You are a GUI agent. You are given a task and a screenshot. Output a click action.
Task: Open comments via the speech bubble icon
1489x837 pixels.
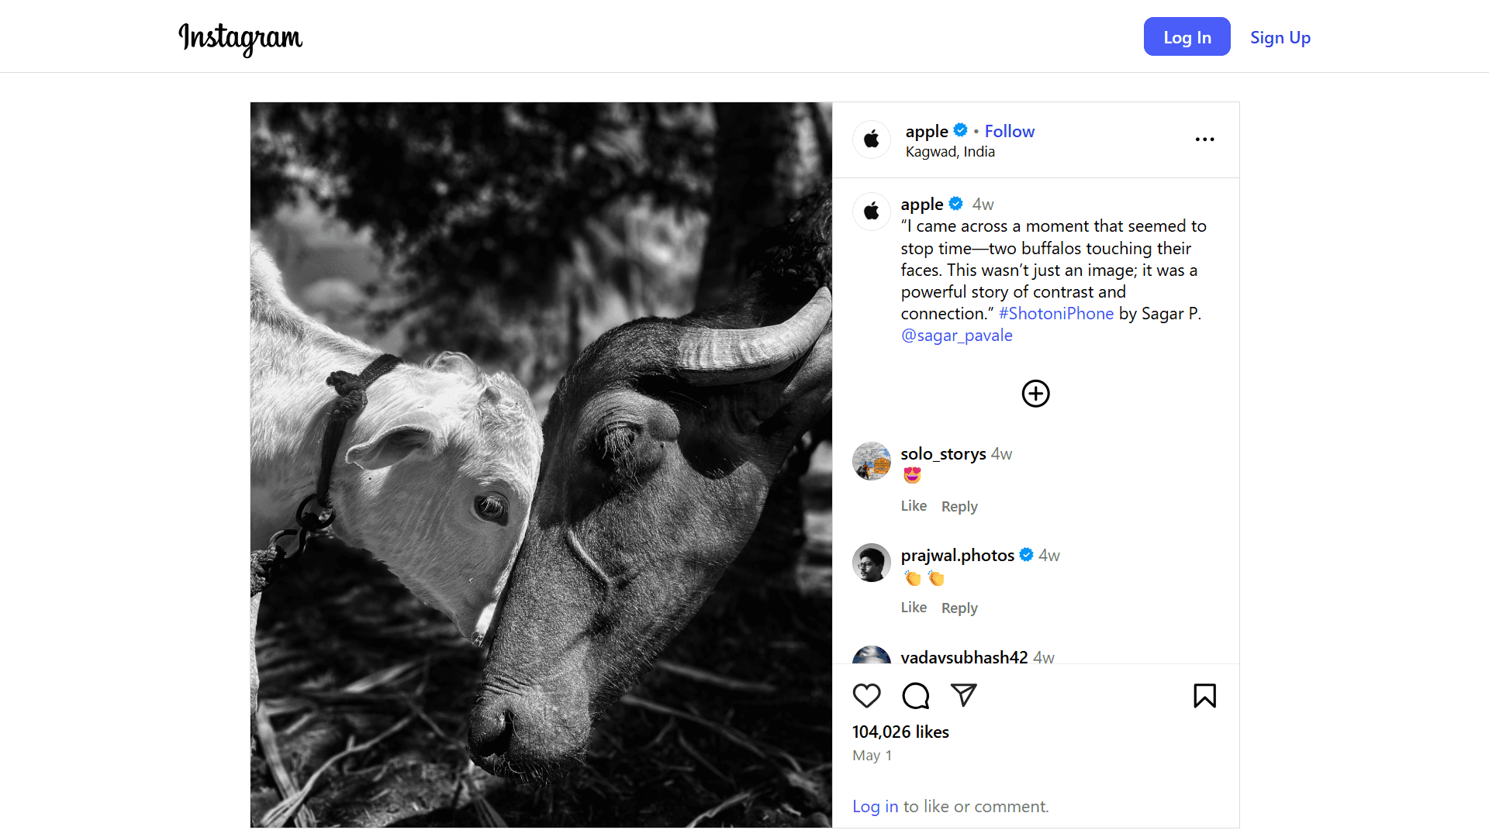click(x=915, y=695)
